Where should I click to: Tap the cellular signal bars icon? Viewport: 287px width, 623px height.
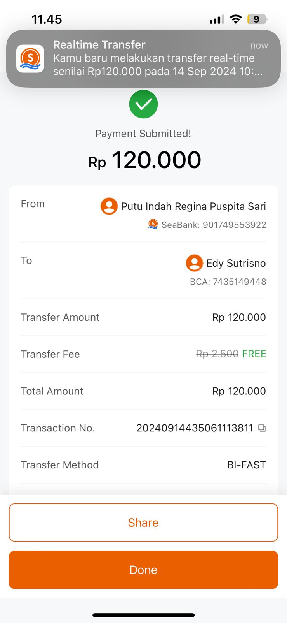click(x=217, y=19)
